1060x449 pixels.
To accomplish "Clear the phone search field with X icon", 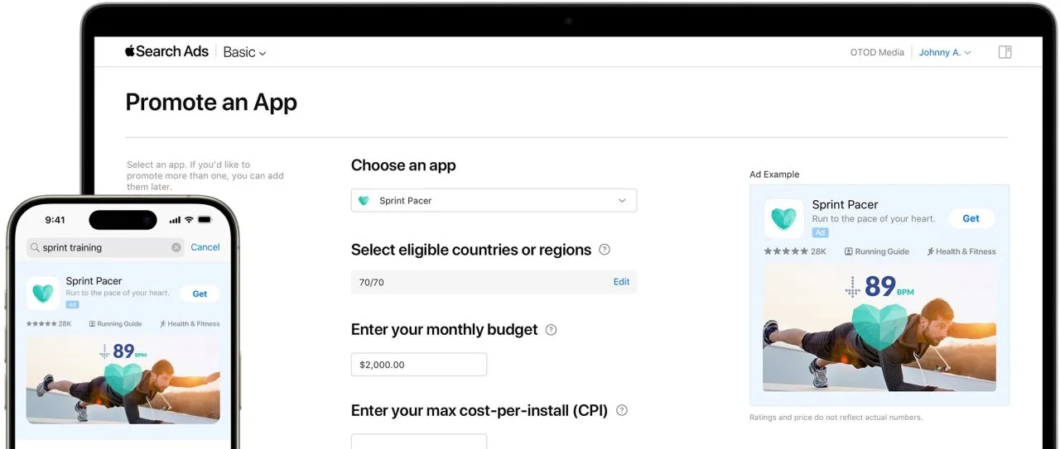I will (176, 247).
